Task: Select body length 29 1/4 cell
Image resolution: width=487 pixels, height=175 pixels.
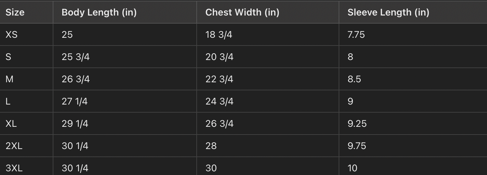Action: click(75, 123)
